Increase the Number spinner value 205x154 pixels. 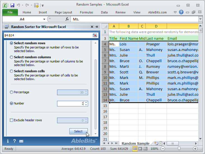(x=86, y=102)
